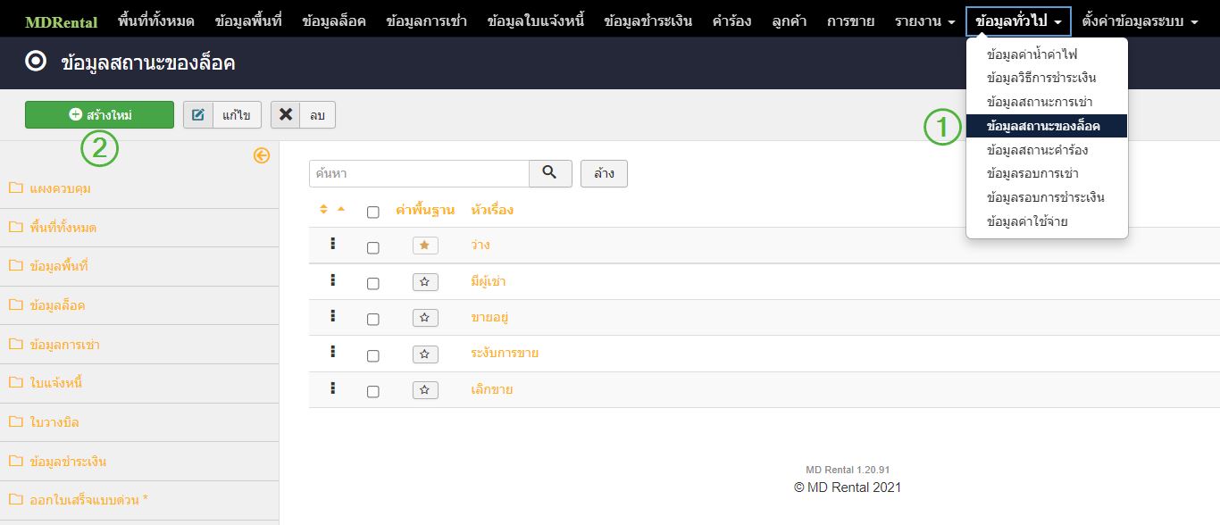Select ข้อมูลค่าน้ำค่าไฟ from the dropdown
This screenshot has height=525, width=1220.
click(x=1047, y=54)
